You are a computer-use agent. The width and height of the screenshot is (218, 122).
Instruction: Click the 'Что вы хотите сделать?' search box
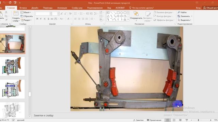142,8
